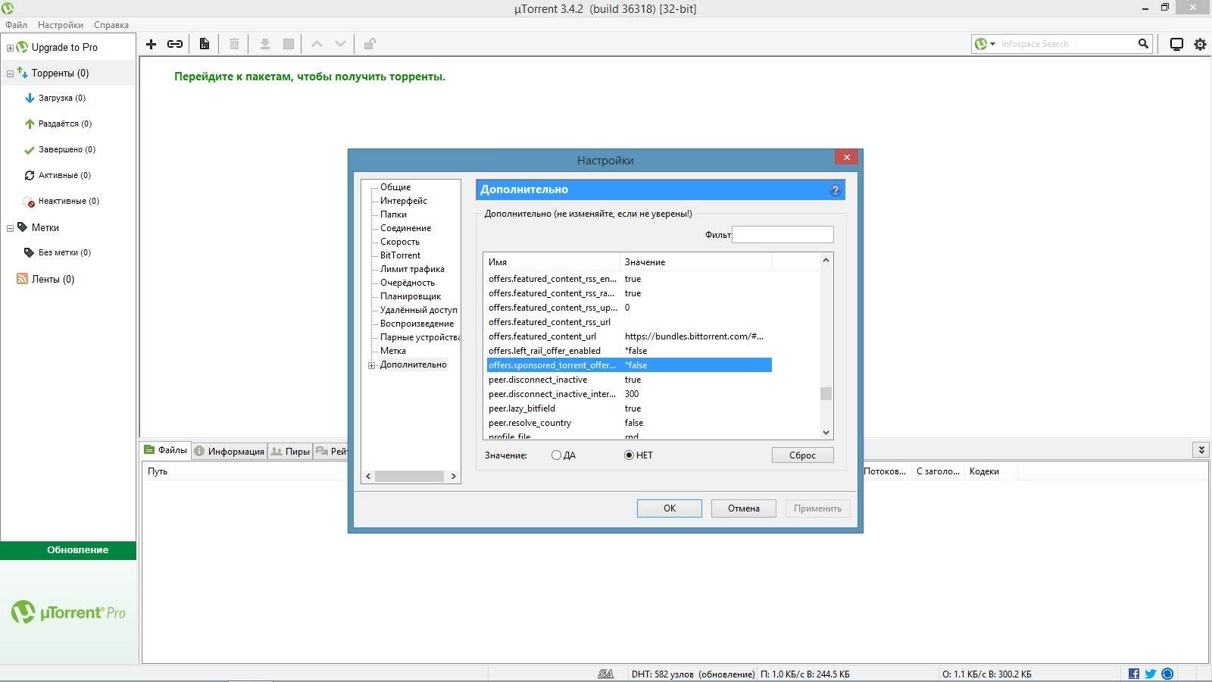Click the Отмена button
Image resolution: width=1212 pixels, height=682 pixels.
tap(744, 508)
